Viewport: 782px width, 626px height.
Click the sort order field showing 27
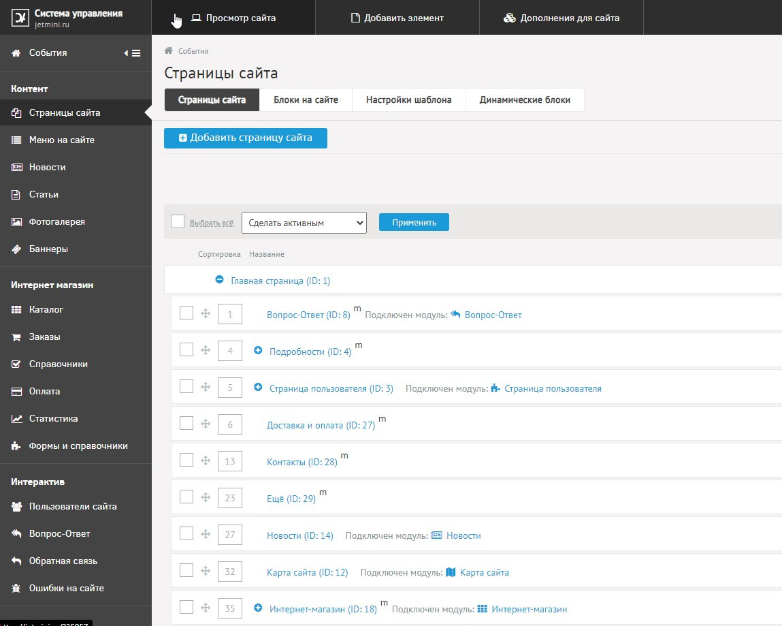[230, 535]
